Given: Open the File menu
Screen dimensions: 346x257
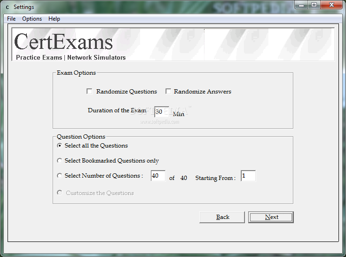Looking at the screenshot, I should click(11, 19).
